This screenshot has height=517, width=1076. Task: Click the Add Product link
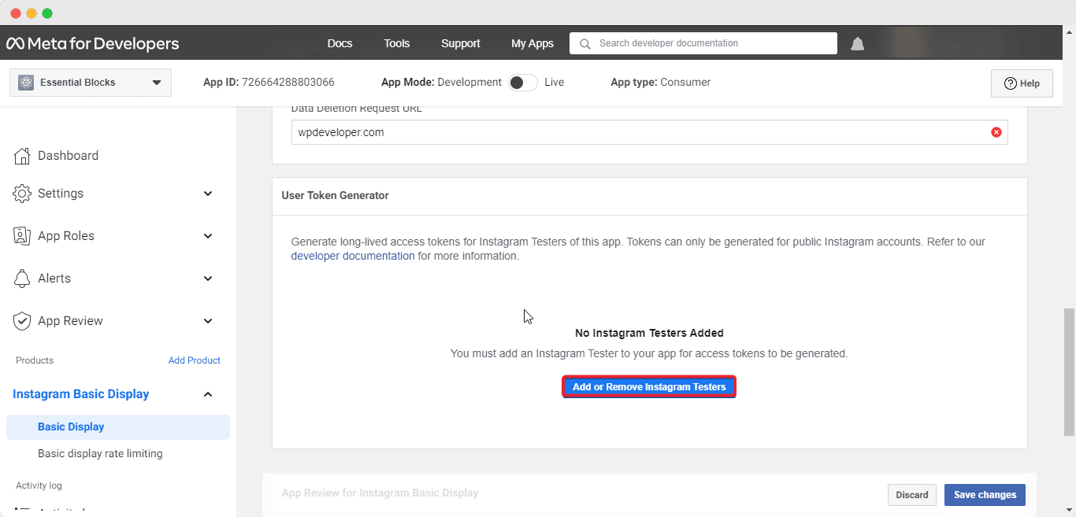click(x=195, y=360)
